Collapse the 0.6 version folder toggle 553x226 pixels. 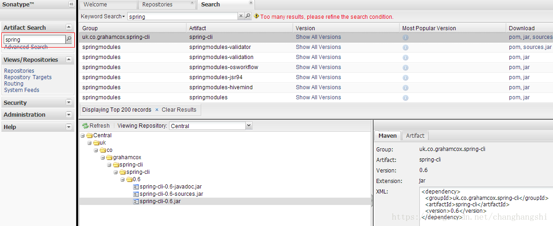pos(123,179)
